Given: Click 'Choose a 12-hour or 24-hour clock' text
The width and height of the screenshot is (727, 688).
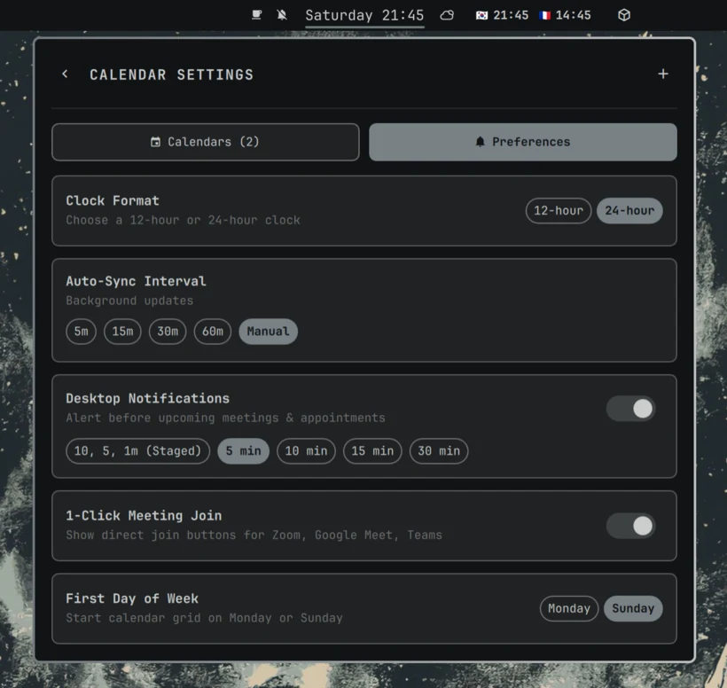Looking at the screenshot, I should (183, 220).
